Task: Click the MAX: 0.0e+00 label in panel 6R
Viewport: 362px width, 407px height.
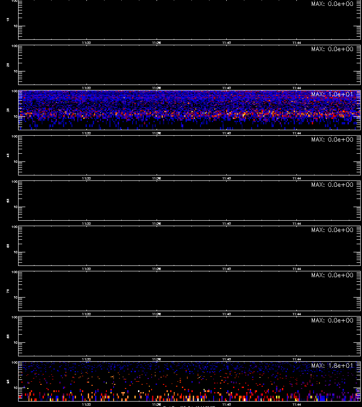Action: [x=332, y=230]
